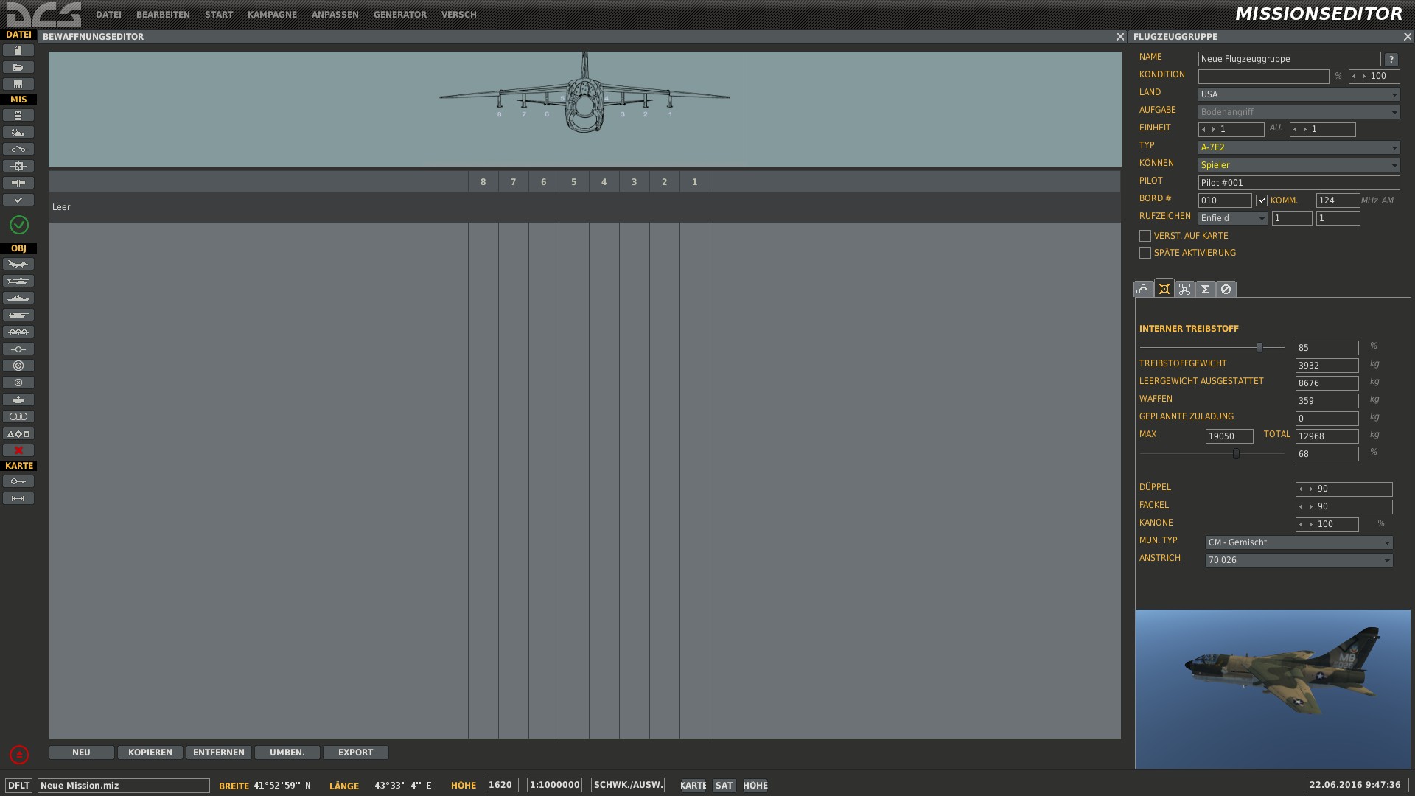Increase the DÜPPEL chaff count stepper

point(1311,489)
